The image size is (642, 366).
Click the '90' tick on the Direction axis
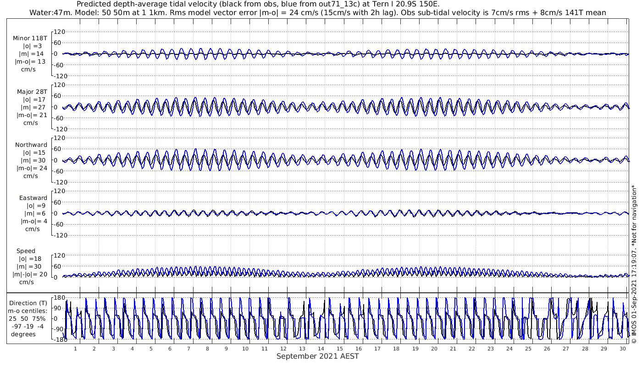(x=59, y=308)
